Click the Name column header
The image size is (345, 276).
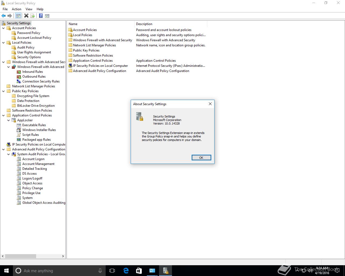[x=101, y=24]
